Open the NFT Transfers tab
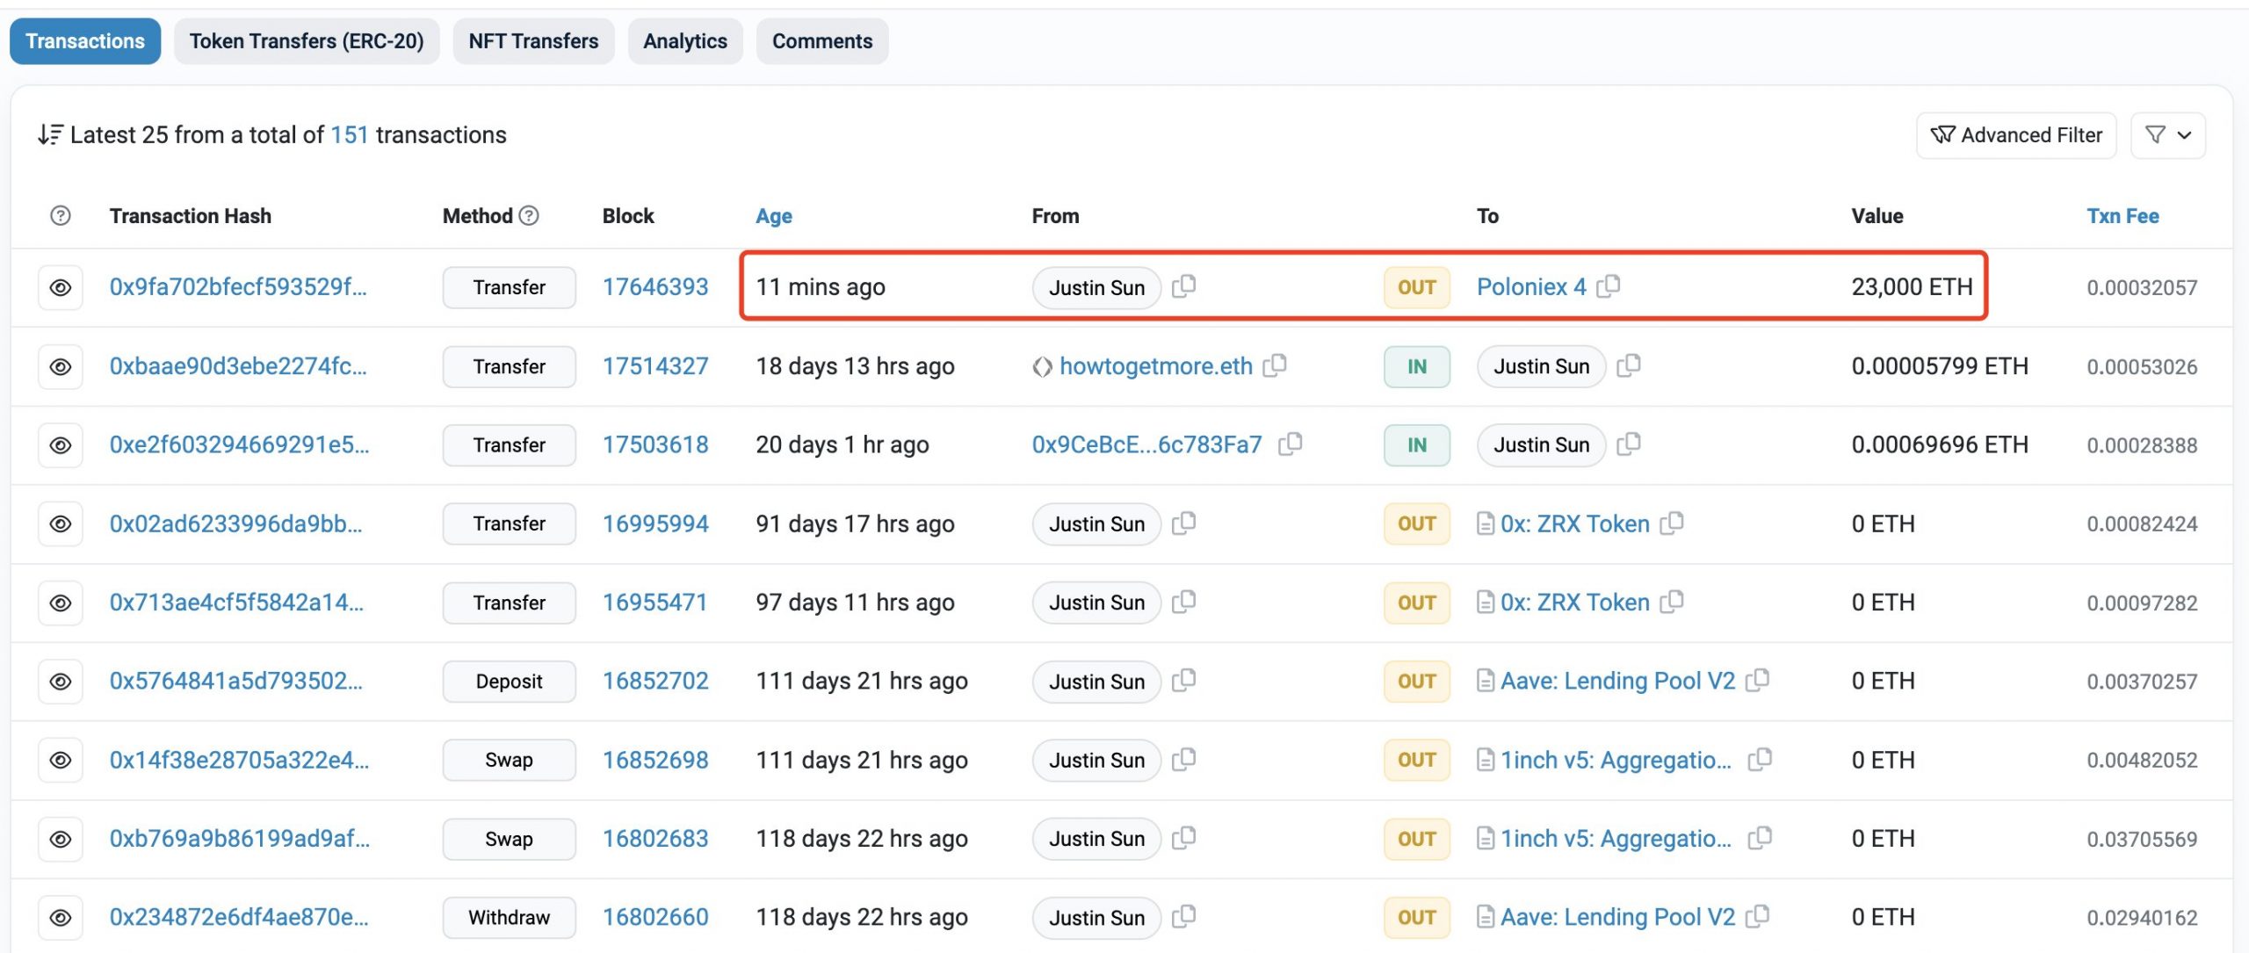Screen dimensions: 2249x953 pos(533,41)
